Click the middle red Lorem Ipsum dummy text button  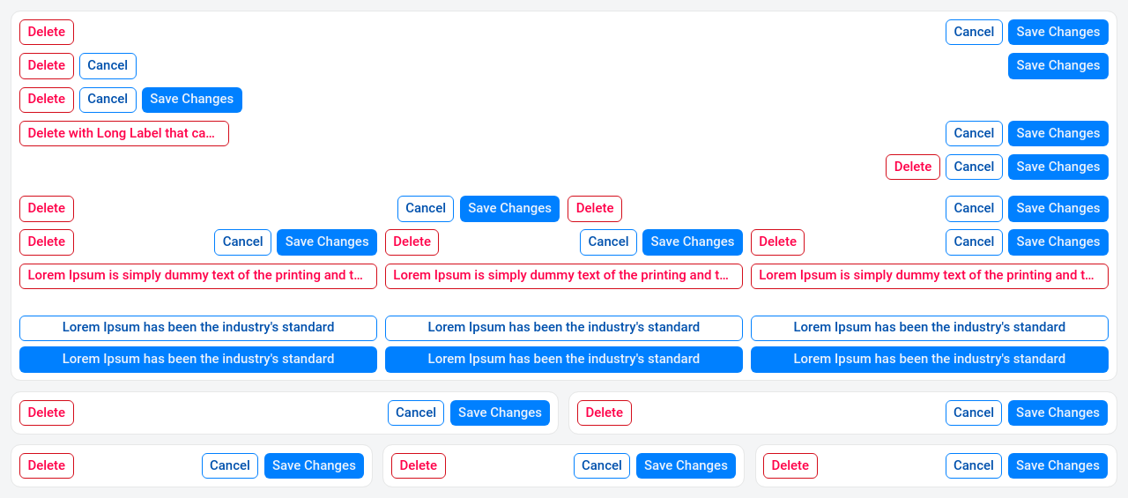click(x=563, y=276)
